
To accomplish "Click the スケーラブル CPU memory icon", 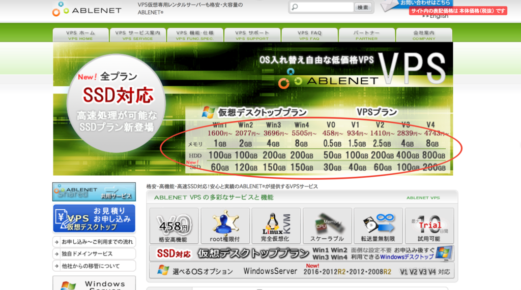I will [x=327, y=226].
